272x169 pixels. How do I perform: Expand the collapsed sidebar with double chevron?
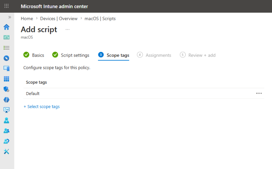[9, 17]
